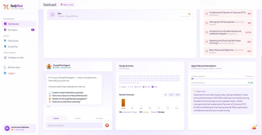Click the StudyMind Agent robot avatar
The width and height of the screenshot is (262, 135).
click(49, 67)
